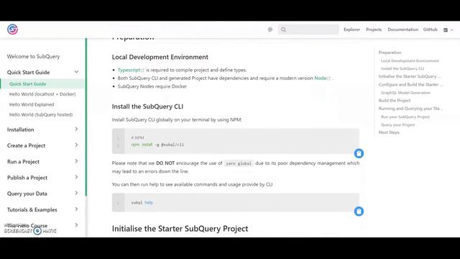
Task: Jump to GraphQL Model Generation outline entry
Action: pyautogui.click(x=405, y=93)
